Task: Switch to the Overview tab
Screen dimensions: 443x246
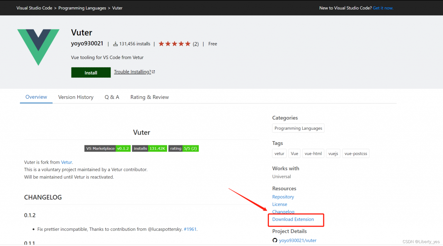Action: tap(36, 97)
